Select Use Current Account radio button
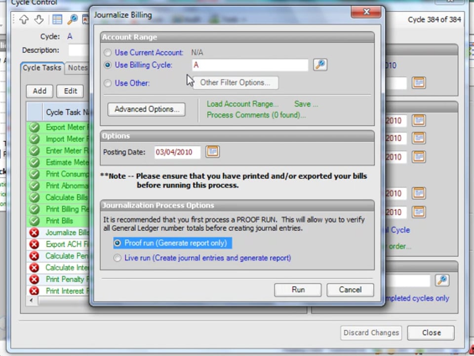The height and width of the screenshot is (356, 474). (108, 53)
